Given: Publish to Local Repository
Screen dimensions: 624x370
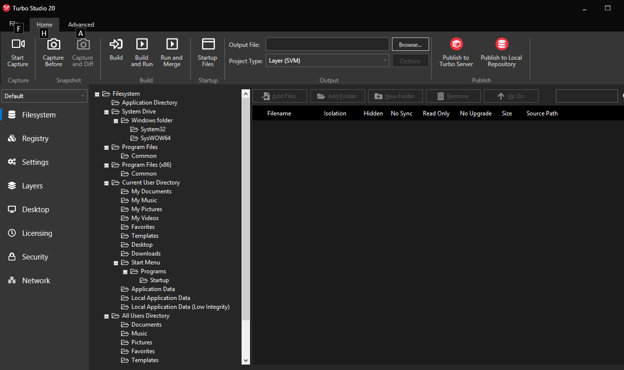Looking at the screenshot, I should point(501,44).
